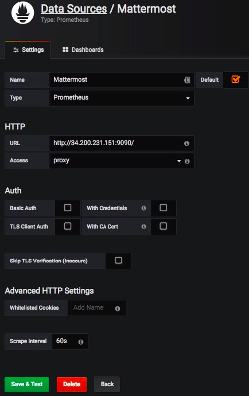Open the Data Sources breadcrumb link
This screenshot has height=396, width=249.
(x=74, y=9)
